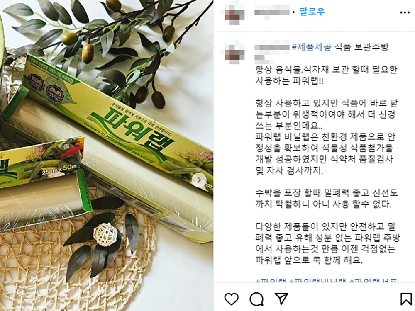This screenshot has width=415, height=311.
Task: Open the long middle hashtag at caption bottom
Action: (x=318, y=281)
